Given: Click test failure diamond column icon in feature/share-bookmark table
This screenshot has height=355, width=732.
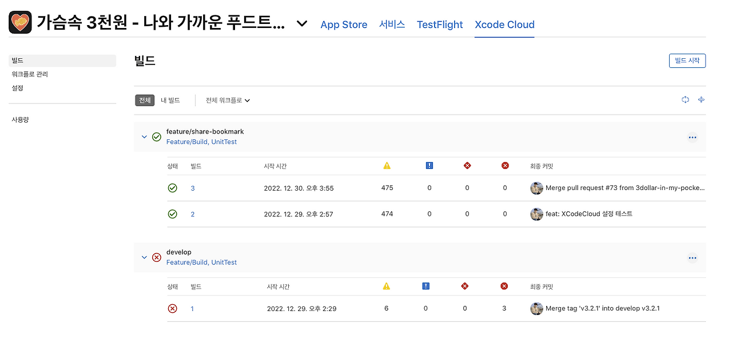Looking at the screenshot, I should (x=467, y=166).
